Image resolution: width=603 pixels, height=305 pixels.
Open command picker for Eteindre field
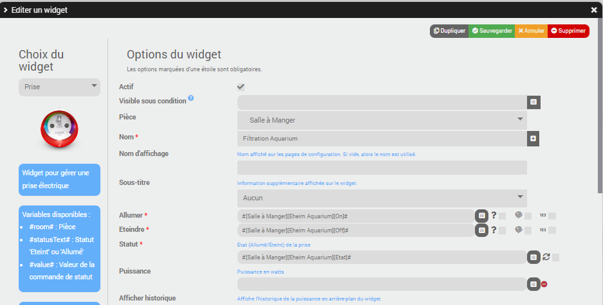point(481,230)
